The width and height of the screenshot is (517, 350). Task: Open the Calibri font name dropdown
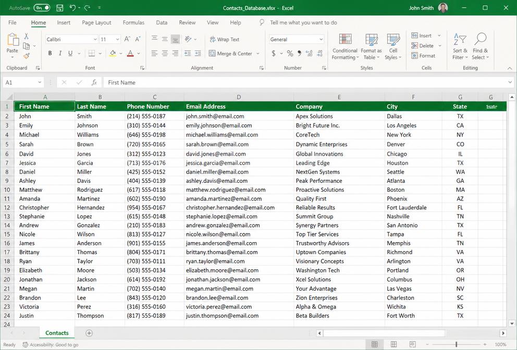pos(95,39)
